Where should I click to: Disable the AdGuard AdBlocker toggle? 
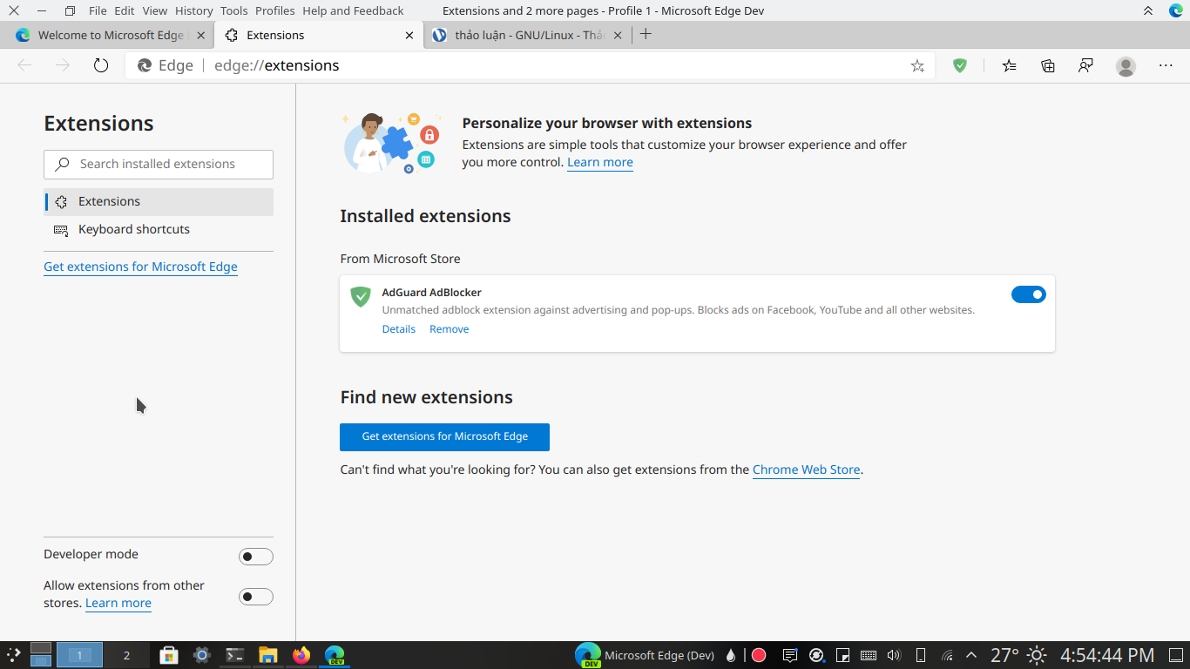click(x=1029, y=294)
